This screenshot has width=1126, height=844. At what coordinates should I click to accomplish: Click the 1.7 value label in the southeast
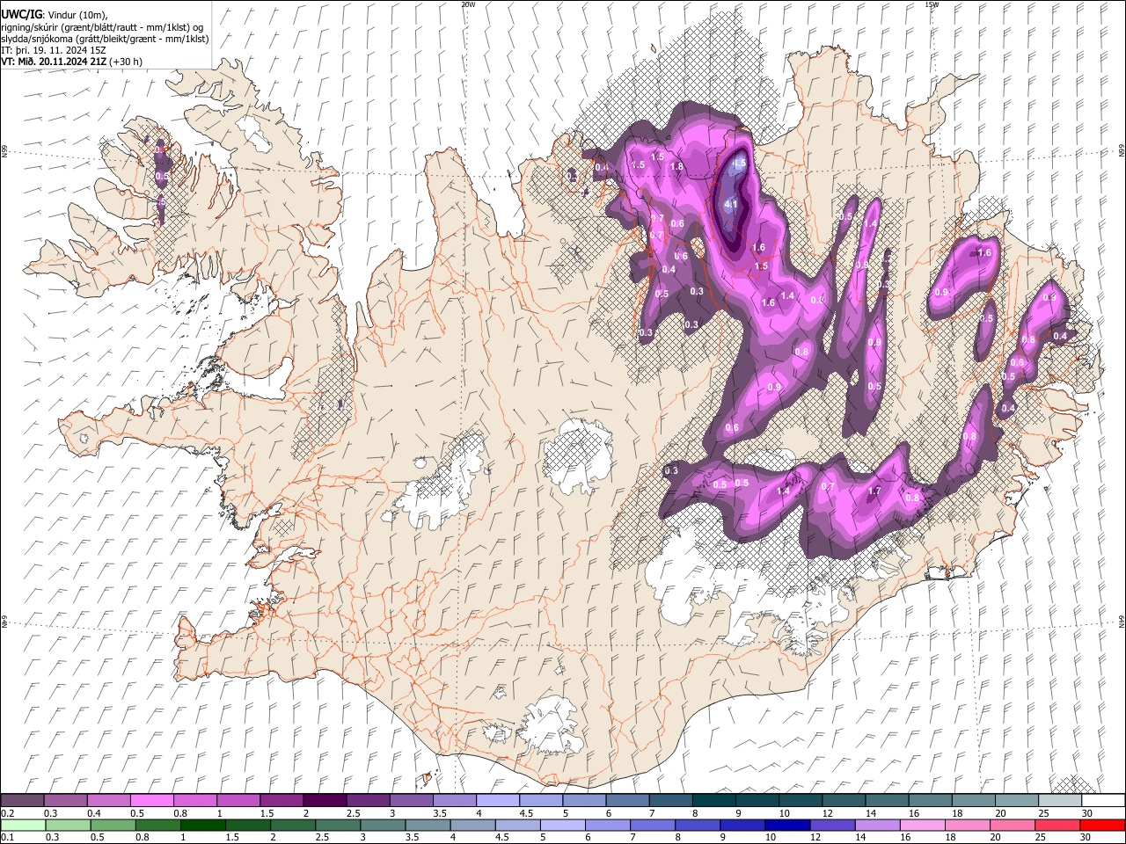coord(874,491)
